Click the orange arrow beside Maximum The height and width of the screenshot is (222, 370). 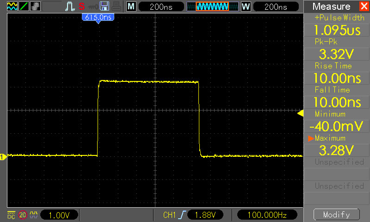(x=311, y=138)
